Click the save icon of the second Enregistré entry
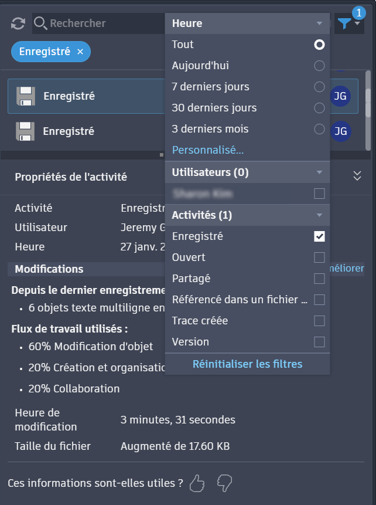 pos(25,131)
